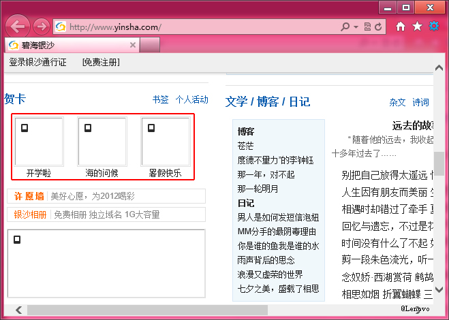This screenshot has height=320, width=449.
Task: Open 别把自己放得太遥远 article link
Action: pyautogui.click(x=384, y=175)
